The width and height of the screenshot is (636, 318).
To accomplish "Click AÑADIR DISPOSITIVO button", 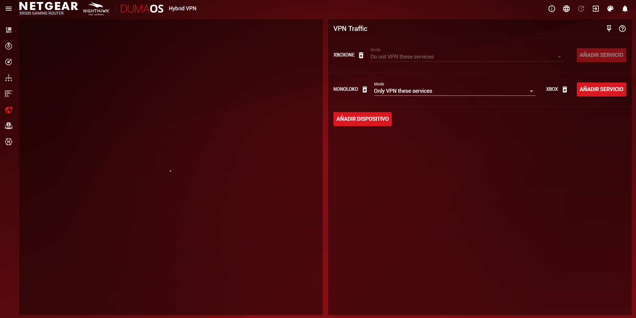I will [362, 119].
